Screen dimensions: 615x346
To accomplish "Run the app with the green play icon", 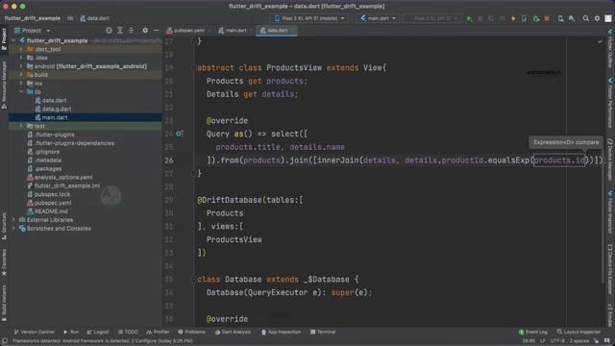I will click(469, 18).
